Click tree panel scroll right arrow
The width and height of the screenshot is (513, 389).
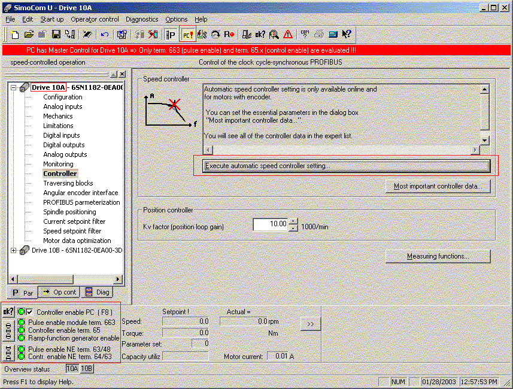118,279
